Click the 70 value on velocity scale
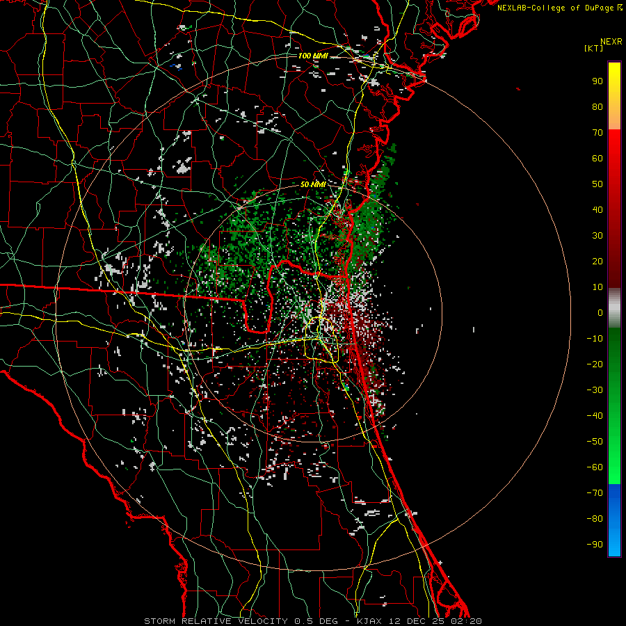The width and height of the screenshot is (626, 626). (x=597, y=133)
